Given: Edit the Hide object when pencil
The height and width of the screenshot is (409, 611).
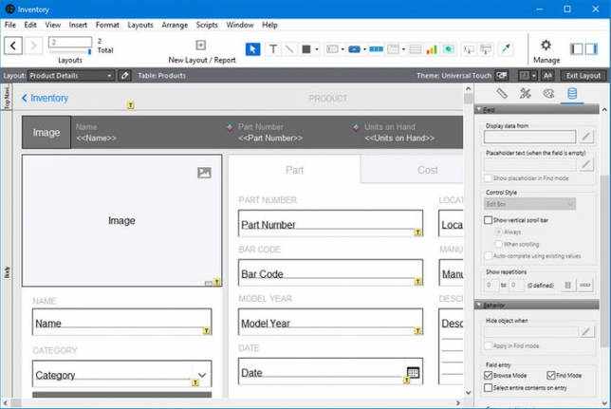Looking at the screenshot, I should point(585,332).
